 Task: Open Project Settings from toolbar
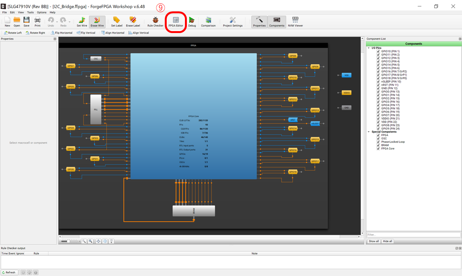pos(233,21)
